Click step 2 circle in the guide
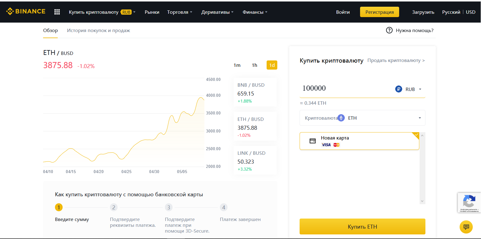Image resolution: width=481 pixels, height=239 pixels. 114,207
